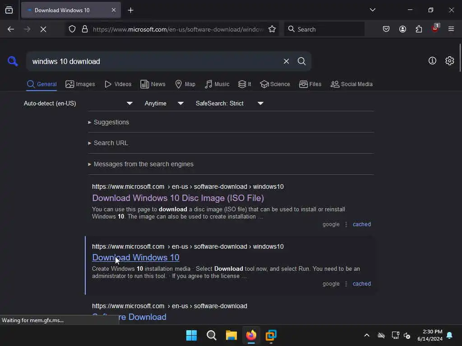462x346 pixels.
Task: Open File Explorer from taskbar
Action: (231, 335)
